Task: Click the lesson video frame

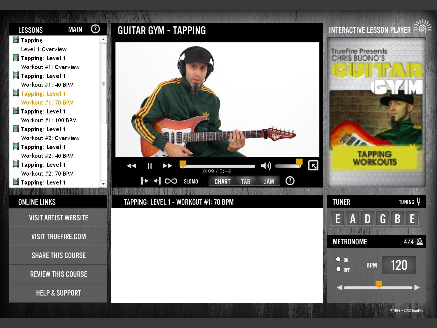Action: [217, 99]
